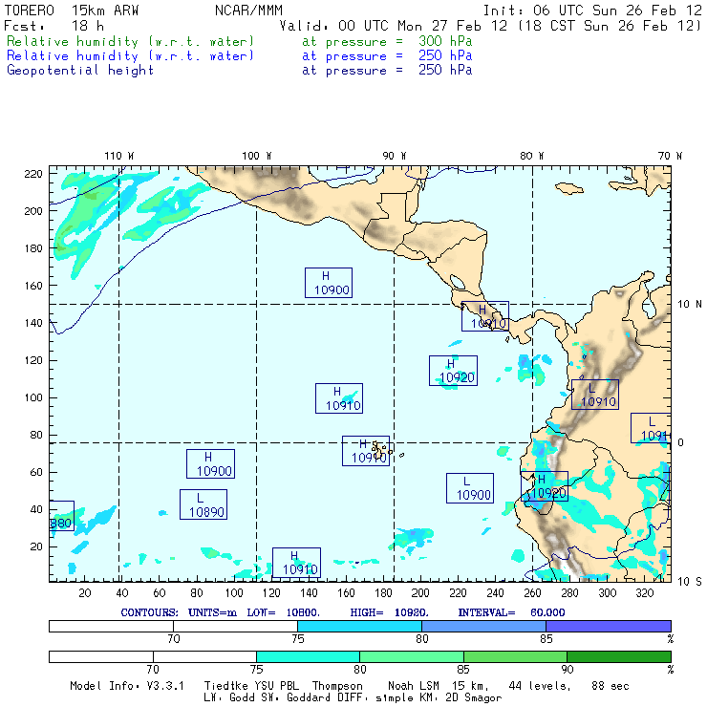
Task: Click the 'SW: Goddard' radiation label
Action: (294, 698)
